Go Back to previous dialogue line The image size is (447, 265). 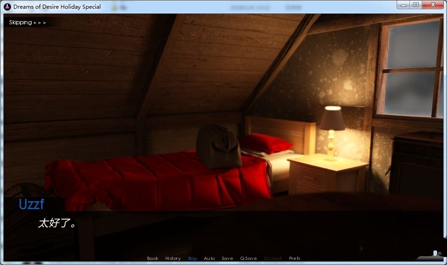tap(153, 259)
